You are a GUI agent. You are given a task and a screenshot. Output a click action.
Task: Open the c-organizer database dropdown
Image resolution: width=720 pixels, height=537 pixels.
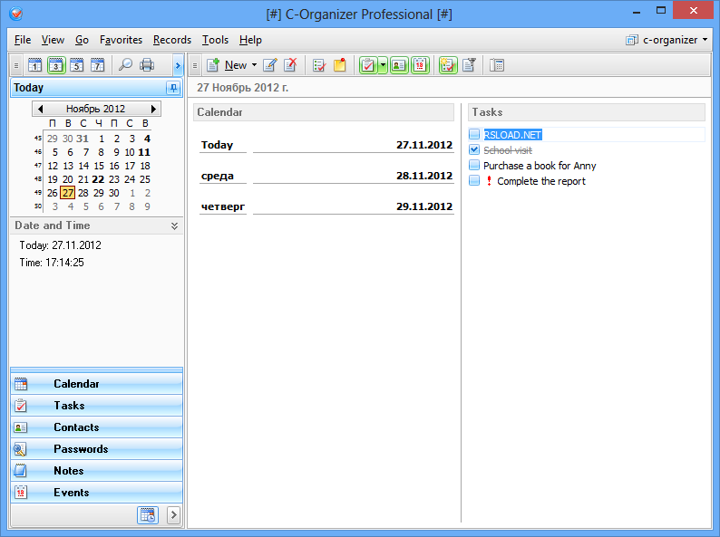click(x=666, y=40)
